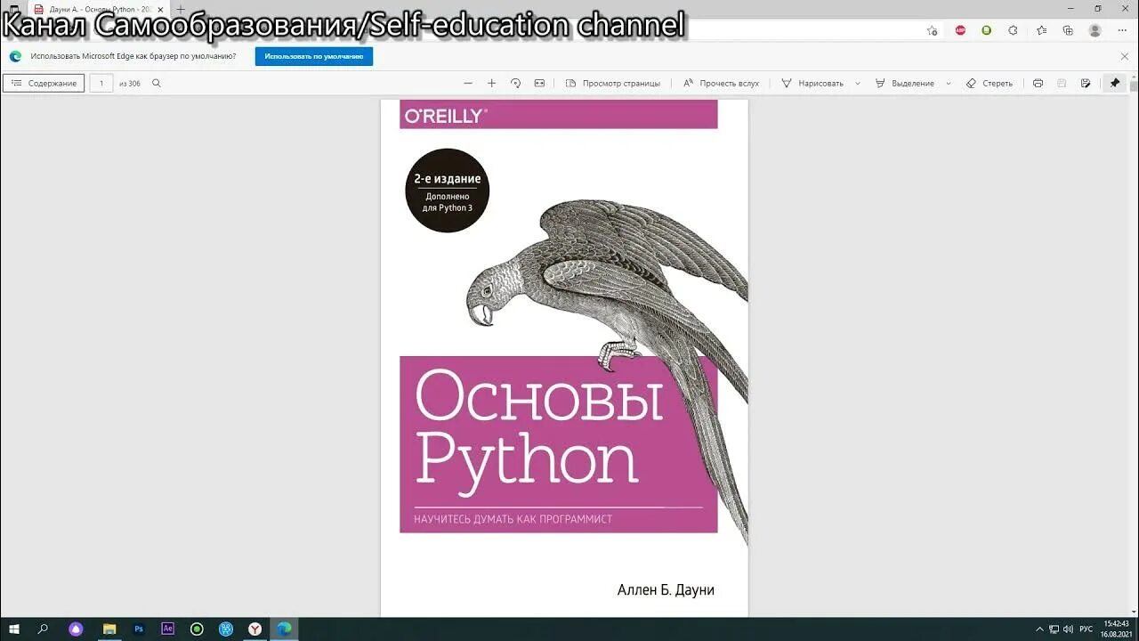Launch Photoshop from taskbar
This screenshot has width=1139, height=641.
pos(139,629)
